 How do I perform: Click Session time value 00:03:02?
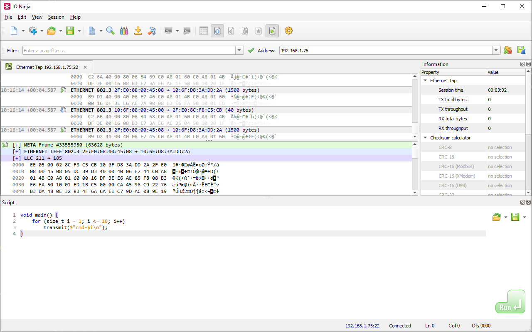coord(497,90)
